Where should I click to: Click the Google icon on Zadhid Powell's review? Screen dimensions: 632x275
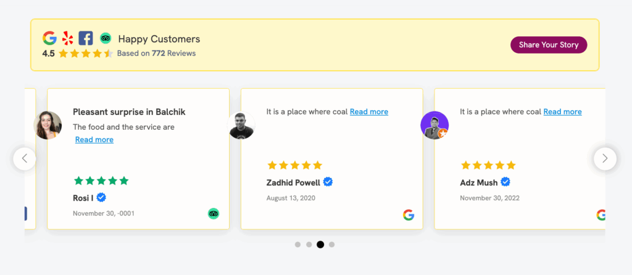point(408,215)
